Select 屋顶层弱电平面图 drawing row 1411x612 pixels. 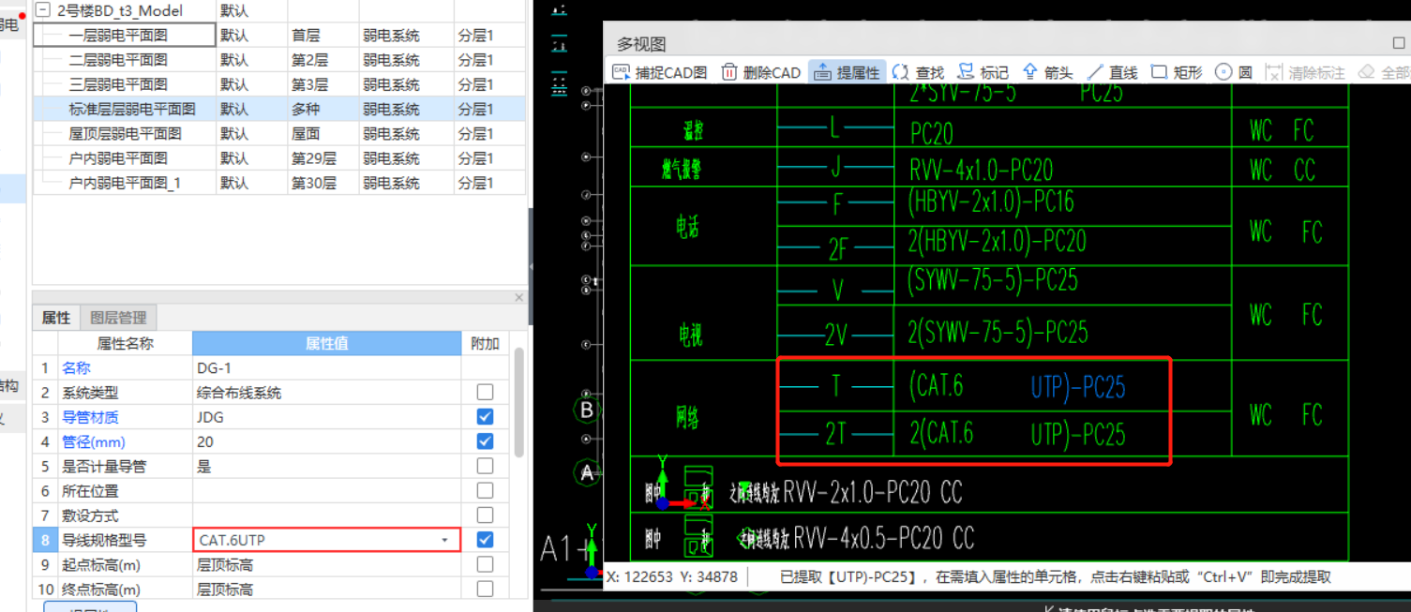point(279,134)
